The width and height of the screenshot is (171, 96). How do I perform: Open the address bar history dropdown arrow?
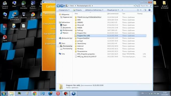(x=134, y=6)
